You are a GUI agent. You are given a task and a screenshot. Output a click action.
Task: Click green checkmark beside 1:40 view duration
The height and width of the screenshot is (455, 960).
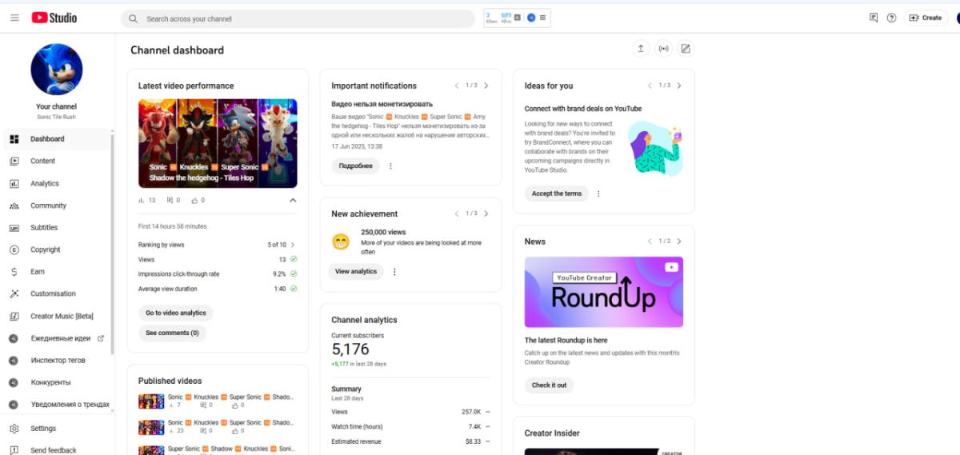pyautogui.click(x=294, y=289)
